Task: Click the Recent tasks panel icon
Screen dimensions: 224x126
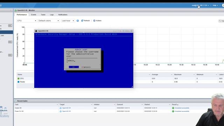Action: 15,101
